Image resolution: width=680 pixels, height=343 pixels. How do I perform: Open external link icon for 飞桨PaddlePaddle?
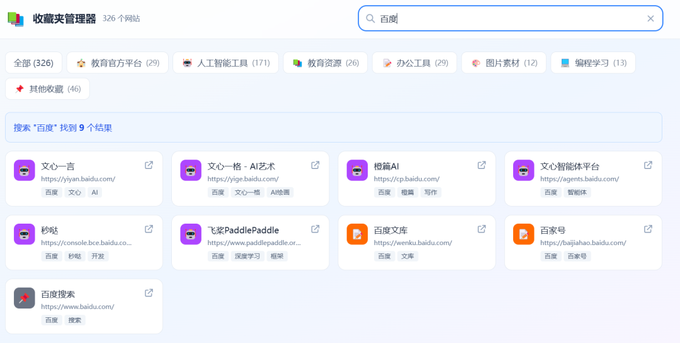pos(315,229)
